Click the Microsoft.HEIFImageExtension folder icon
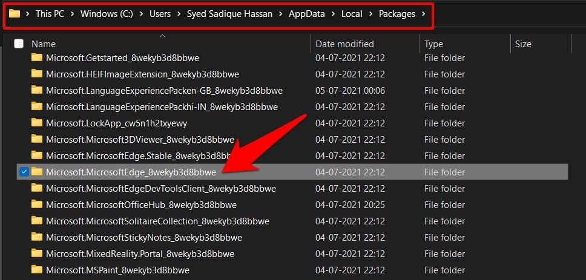586x280 pixels. point(37,74)
